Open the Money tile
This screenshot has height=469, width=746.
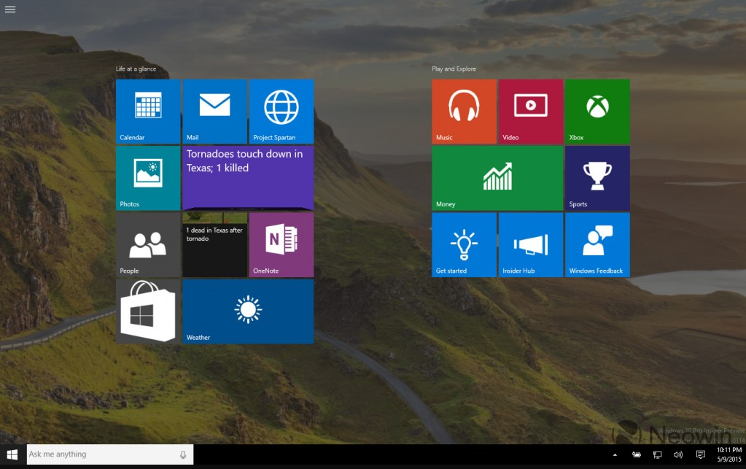click(497, 178)
